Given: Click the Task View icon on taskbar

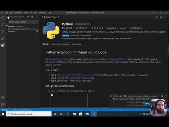Looking at the screenshot, I should click(x=61, y=114).
